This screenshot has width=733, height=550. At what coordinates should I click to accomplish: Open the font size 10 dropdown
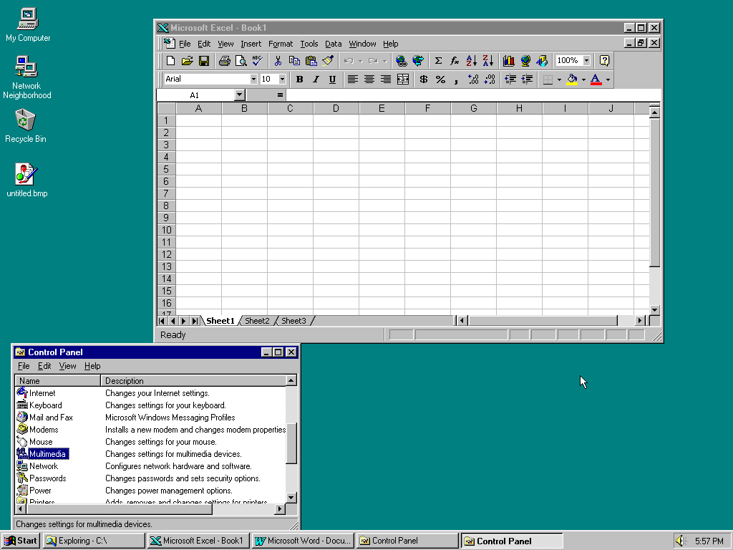coord(282,79)
